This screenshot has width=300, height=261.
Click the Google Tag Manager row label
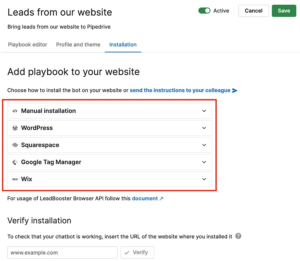click(51, 162)
